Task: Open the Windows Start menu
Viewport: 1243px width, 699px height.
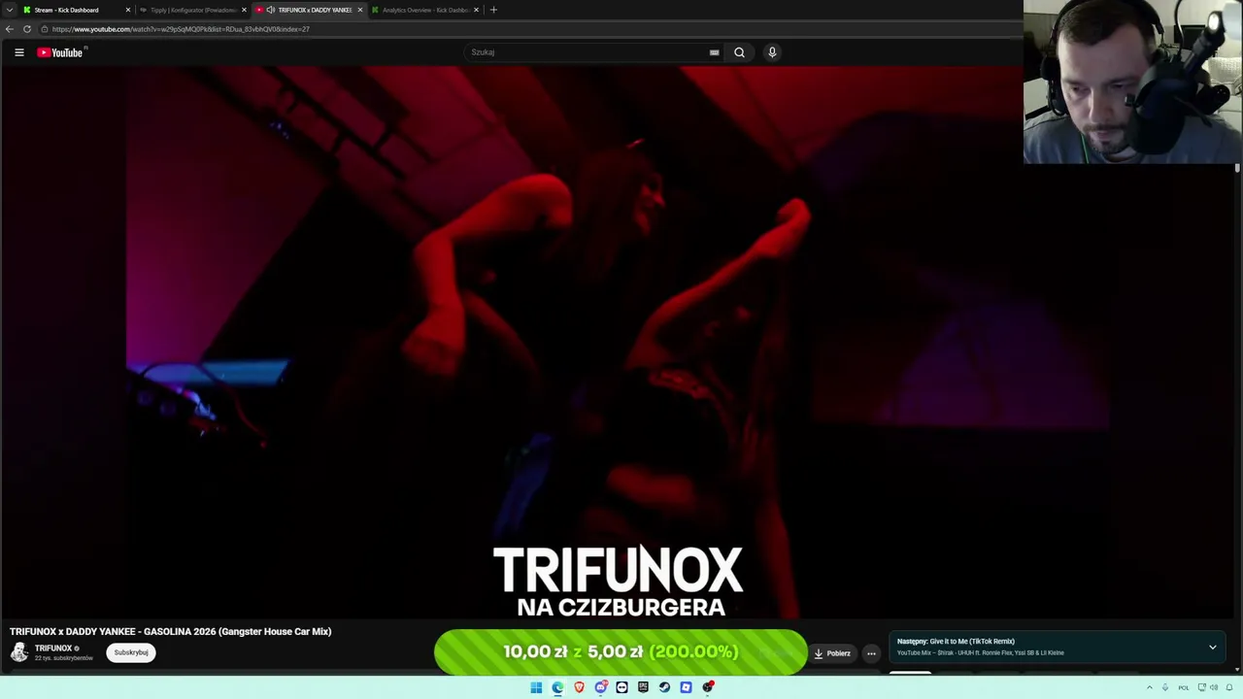Action: (536, 687)
